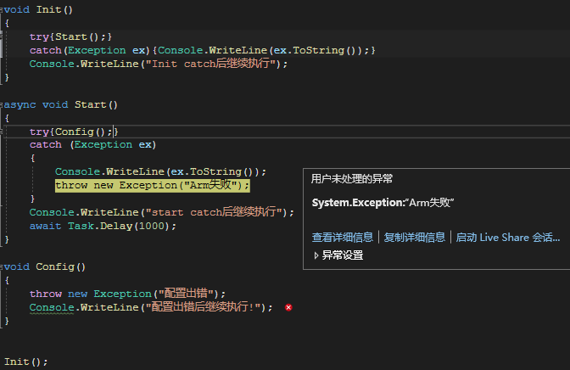Click the red error icon beside Console.WriteLine
Screen dimensions: 570x370
pos(288,307)
